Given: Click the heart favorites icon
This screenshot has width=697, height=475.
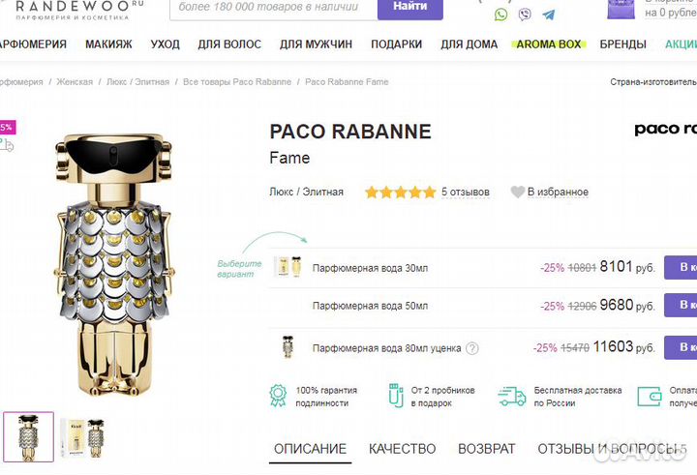Looking at the screenshot, I should (x=517, y=192).
